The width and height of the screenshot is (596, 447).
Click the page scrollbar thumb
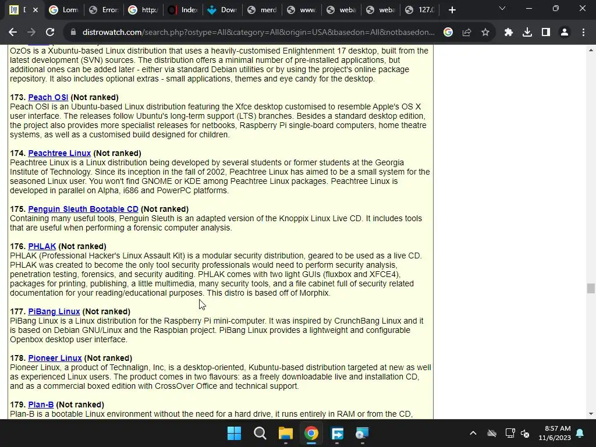(591, 288)
